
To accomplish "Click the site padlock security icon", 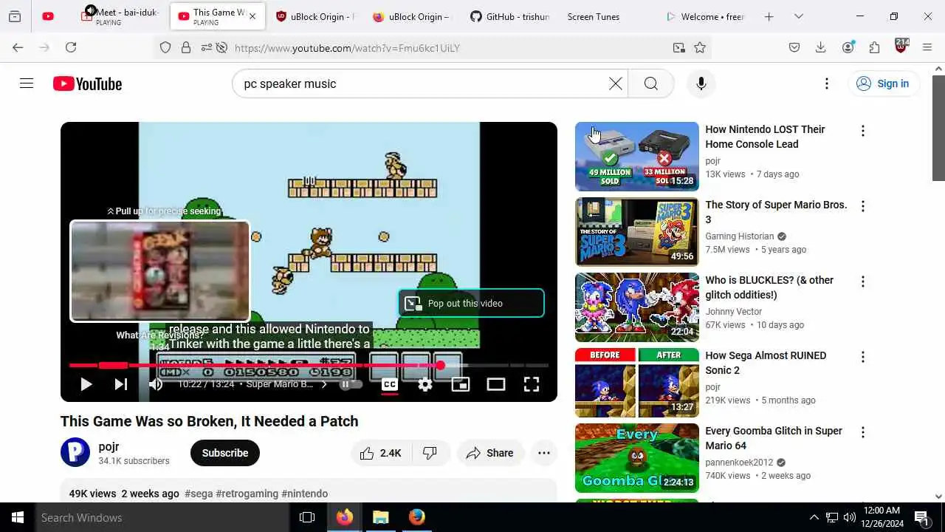I will [x=186, y=47].
